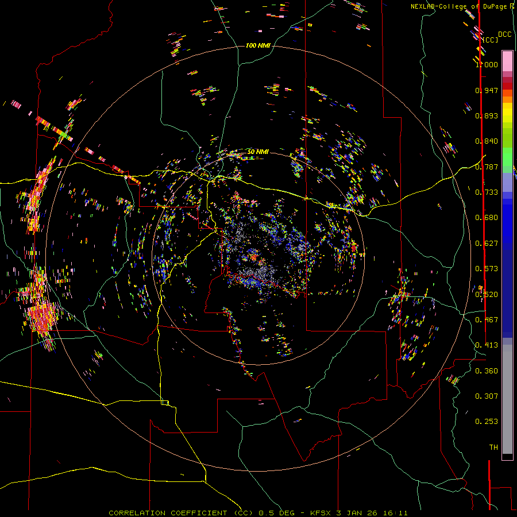Screen dimensions: 517x517
Task: Click the 0.467 scale value
Action: (487, 320)
